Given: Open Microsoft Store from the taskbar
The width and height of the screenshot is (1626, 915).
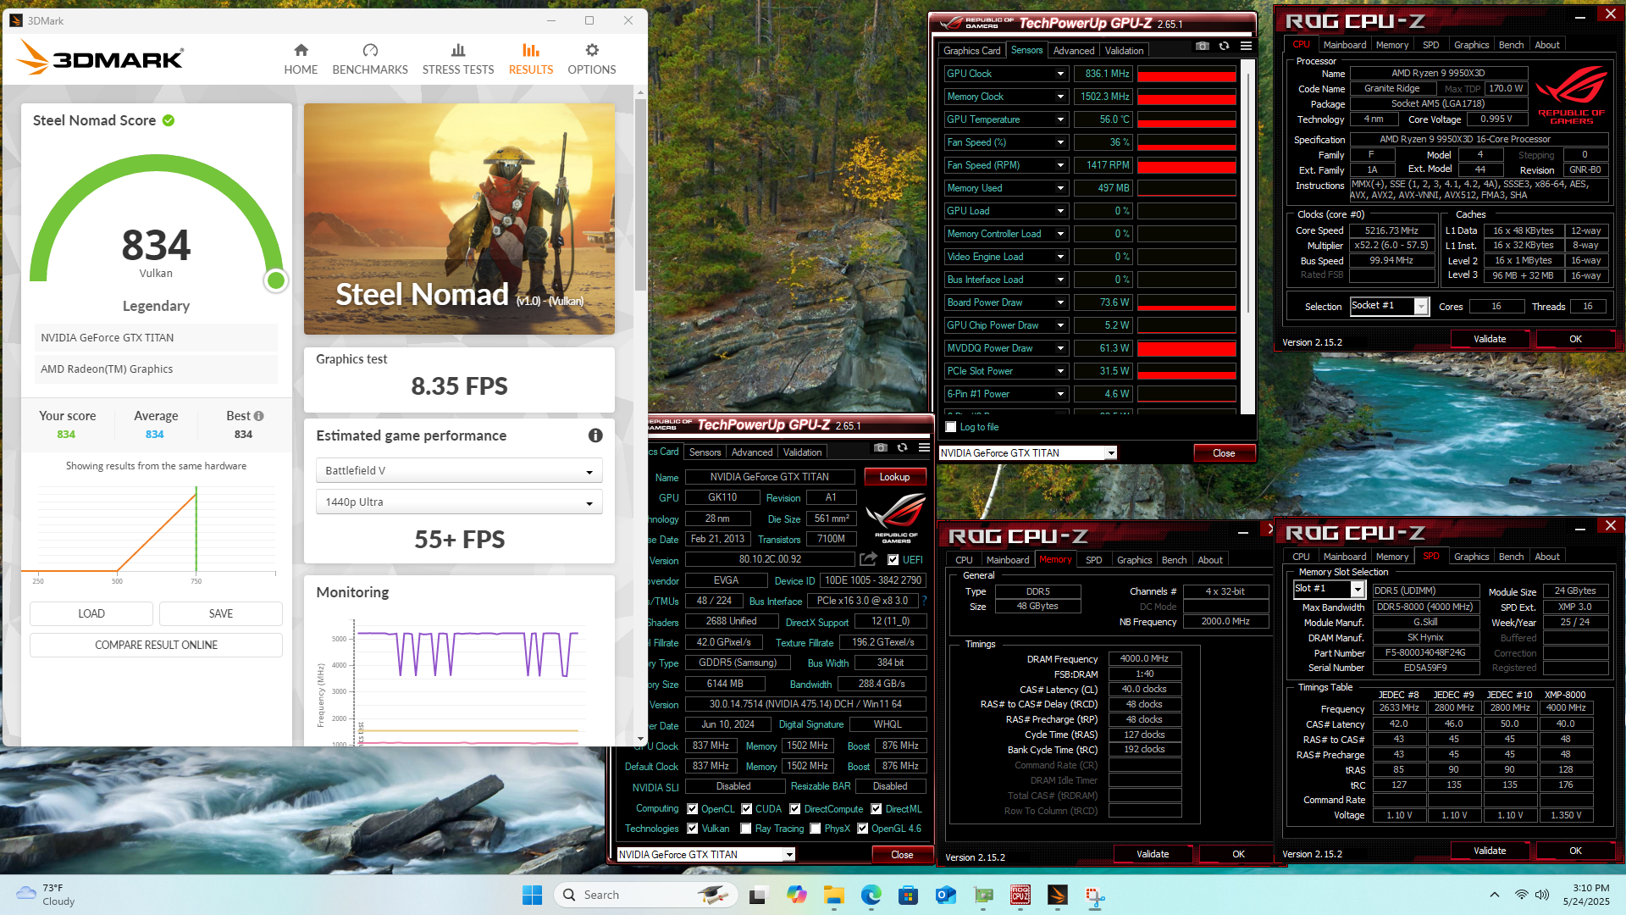Looking at the screenshot, I should (x=909, y=895).
